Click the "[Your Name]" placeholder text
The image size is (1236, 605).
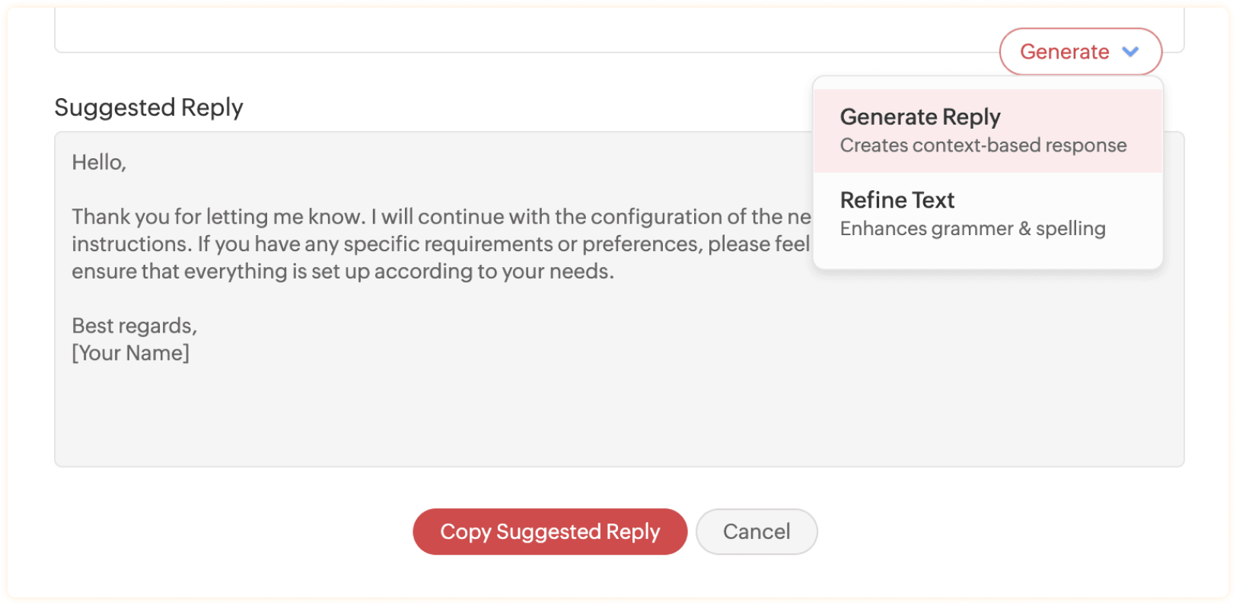(130, 353)
